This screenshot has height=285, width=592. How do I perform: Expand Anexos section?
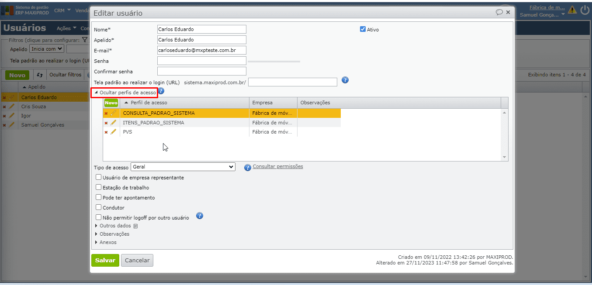click(105, 242)
